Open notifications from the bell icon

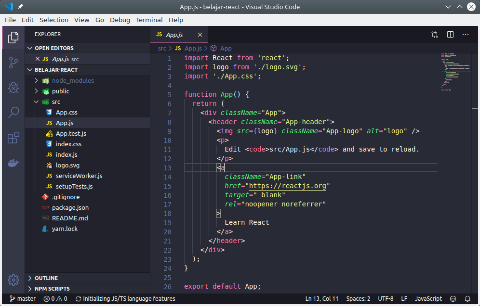[x=467, y=298]
